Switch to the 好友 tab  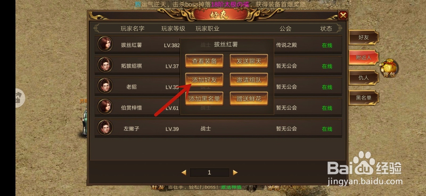pyautogui.click(x=363, y=37)
